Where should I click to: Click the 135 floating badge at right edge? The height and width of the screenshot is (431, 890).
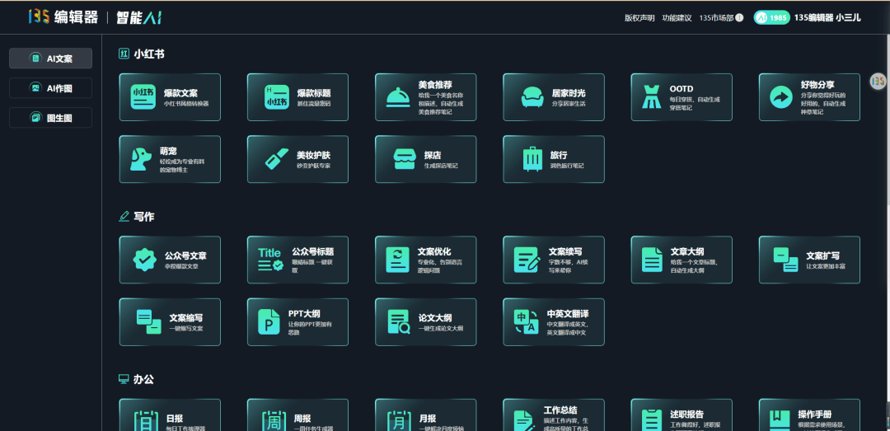(878, 82)
